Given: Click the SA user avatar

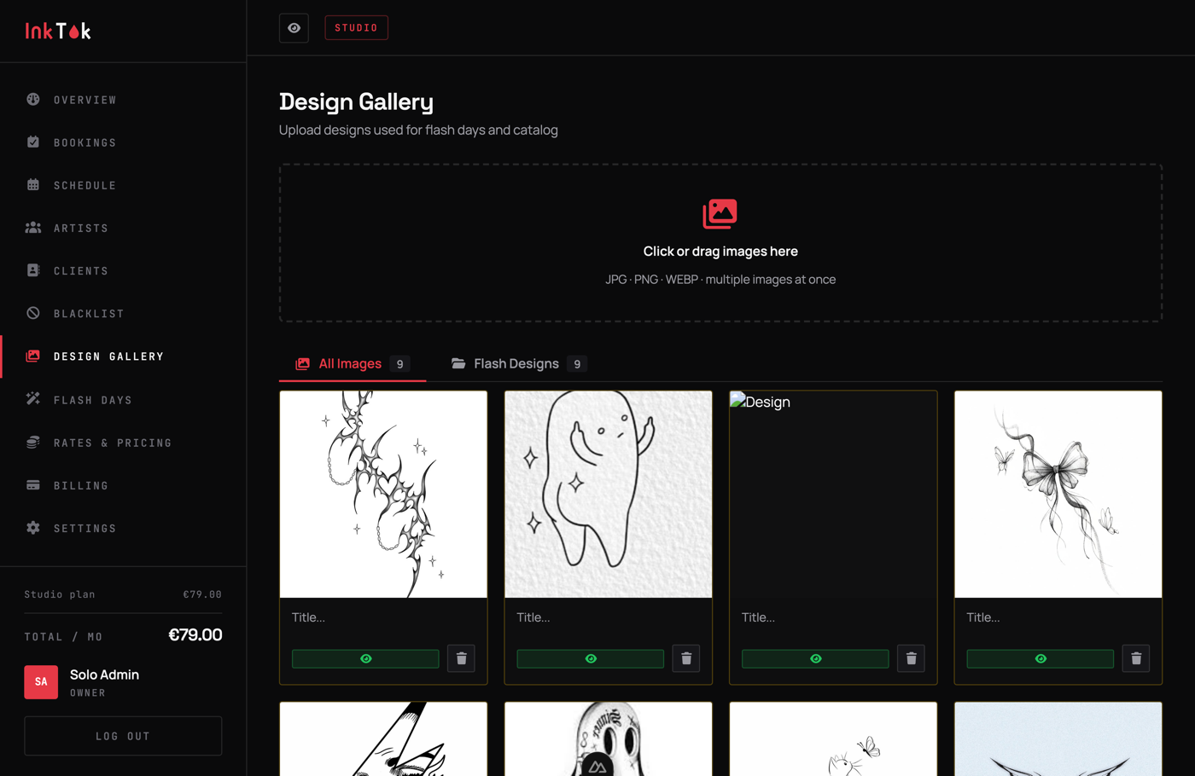Looking at the screenshot, I should (41, 682).
